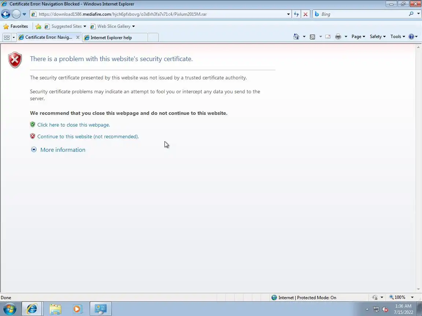Viewport: 422px width, 316px height.
Task: Open the Safety menu
Action: (x=378, y=37)
